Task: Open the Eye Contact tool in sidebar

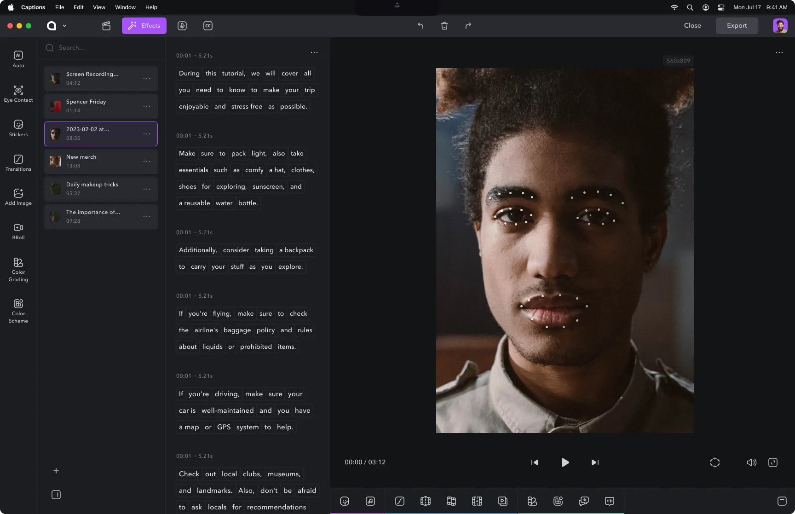Action: pyautogui.click(x=18, y=93)
